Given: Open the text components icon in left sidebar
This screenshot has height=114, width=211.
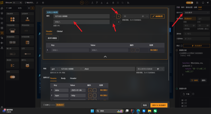Looking at the screenshot, I should pyautogui.click(x=2, y=23).
